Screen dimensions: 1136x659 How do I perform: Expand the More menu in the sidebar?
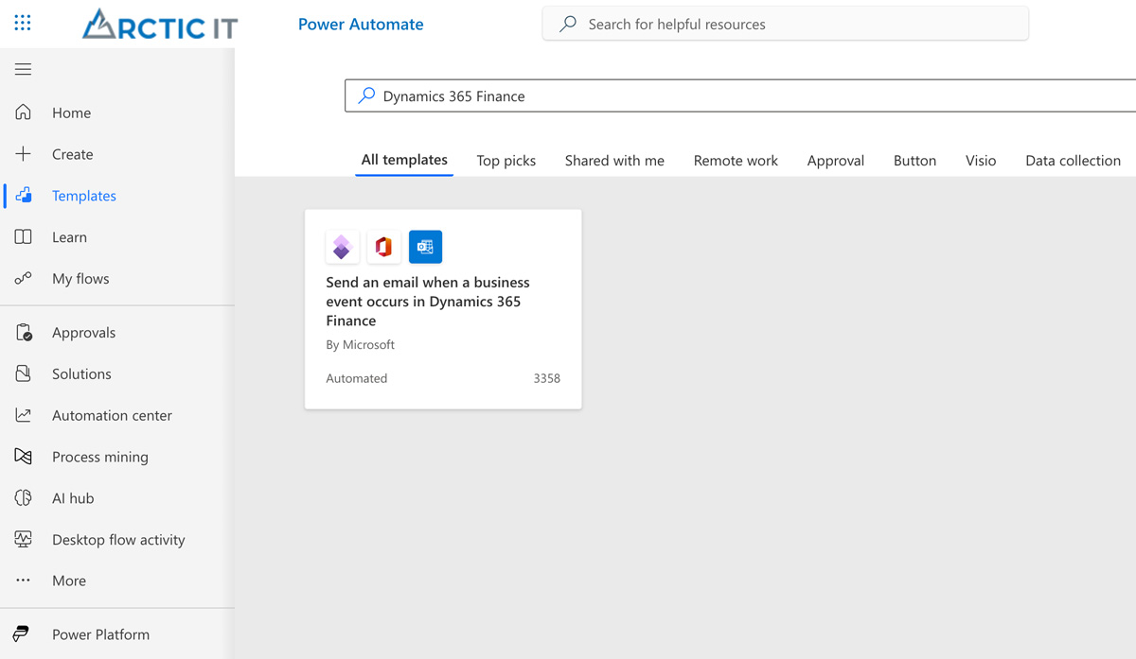(x=68, y=581)
